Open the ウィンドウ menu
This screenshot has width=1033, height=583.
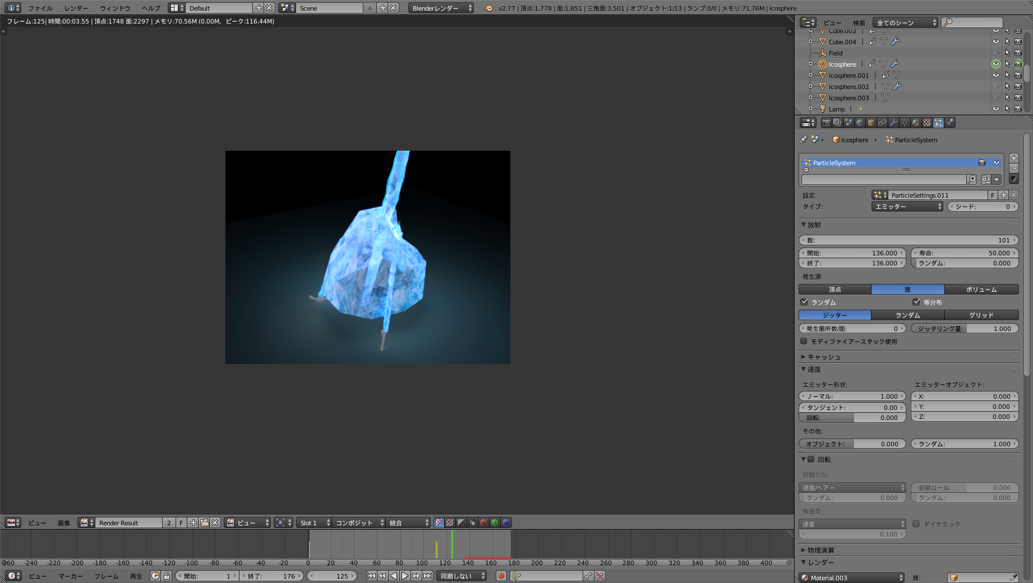115,8
